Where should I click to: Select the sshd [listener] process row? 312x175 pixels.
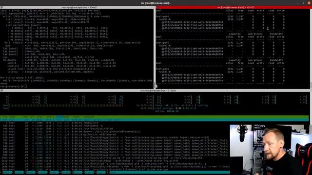pos(115,170)
